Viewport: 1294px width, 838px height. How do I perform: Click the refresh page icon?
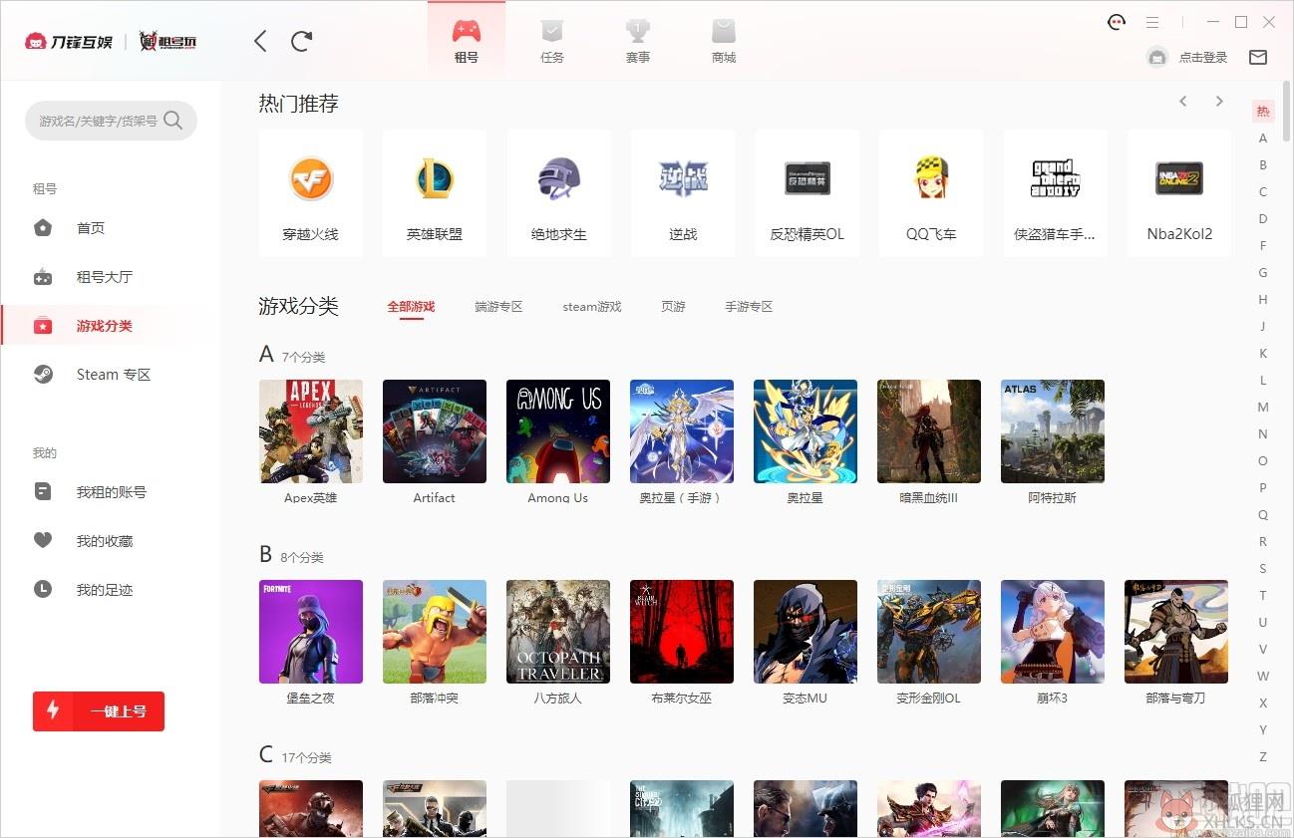[x=301, y=41]
